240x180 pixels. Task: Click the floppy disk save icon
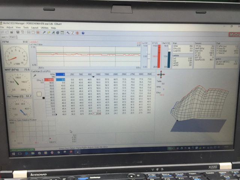[x=18, y=32]
